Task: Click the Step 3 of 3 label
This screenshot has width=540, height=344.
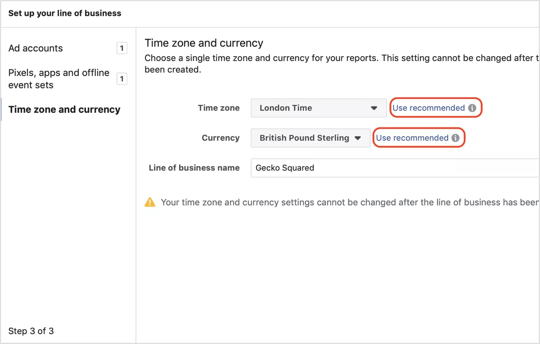Action: point(31,331)
